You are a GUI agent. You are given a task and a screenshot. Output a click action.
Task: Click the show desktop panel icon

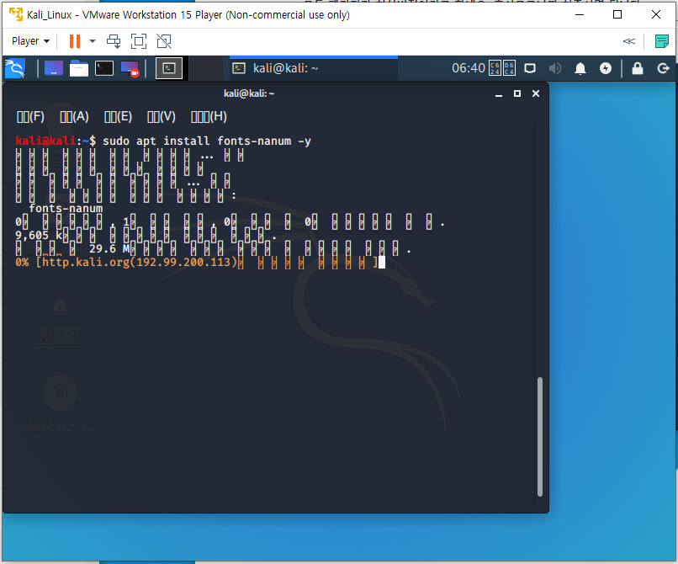pyautogui.click(x=54, y=68)
